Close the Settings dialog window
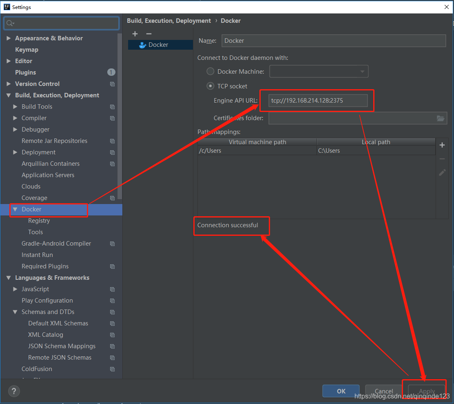454x404 pixels. (447, 7)
